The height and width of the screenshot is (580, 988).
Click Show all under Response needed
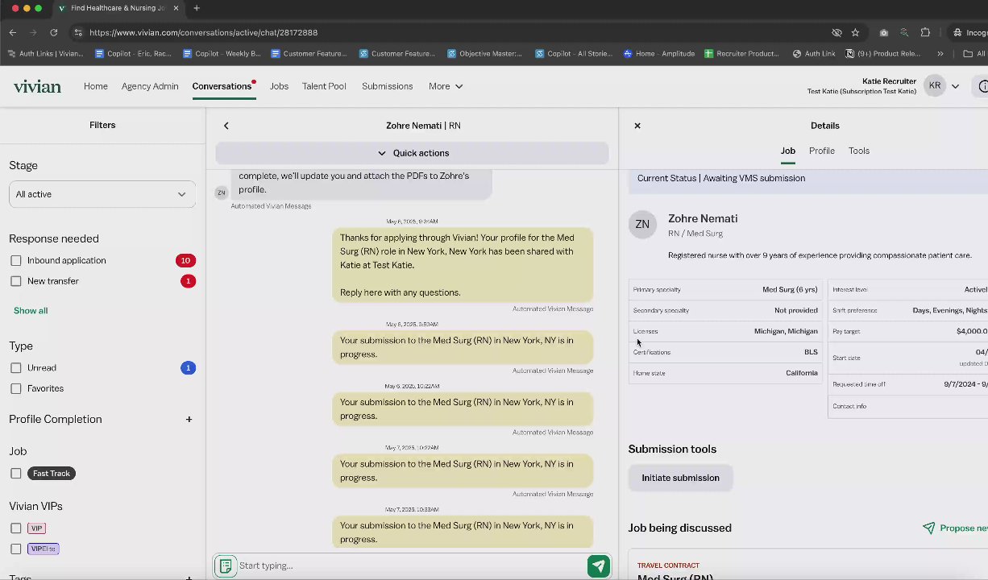[31, 311]
